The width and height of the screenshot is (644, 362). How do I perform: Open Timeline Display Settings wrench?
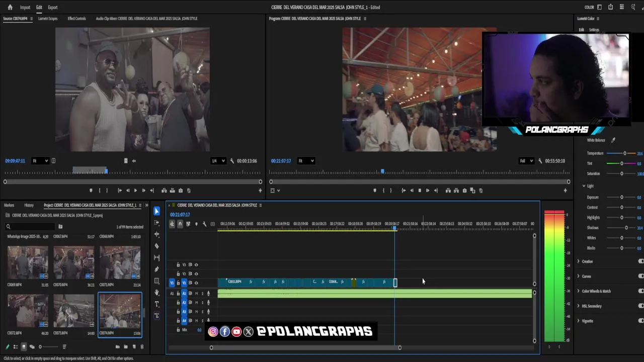[x=204, y=224]
